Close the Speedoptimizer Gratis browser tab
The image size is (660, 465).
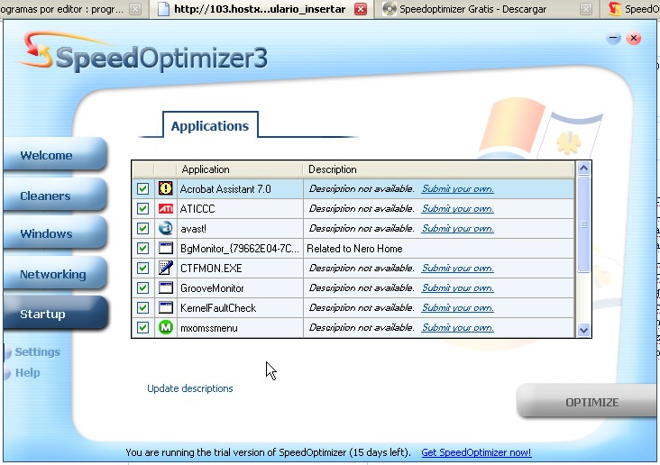(x=585, y=9)
